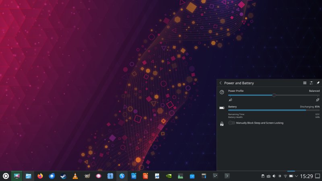Open Steam from the taskbar
This screenshot has height=181, width=322.
[x=64, y=176]
